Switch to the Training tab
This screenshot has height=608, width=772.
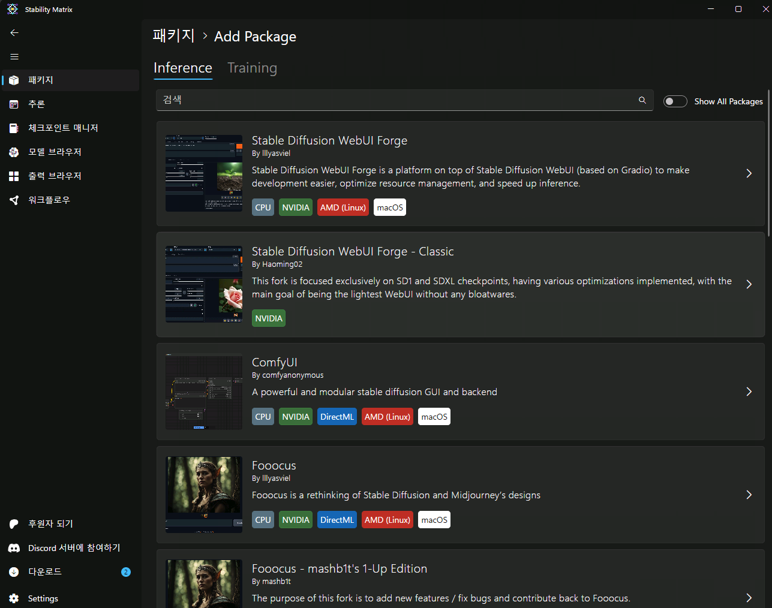click(252, 68)
